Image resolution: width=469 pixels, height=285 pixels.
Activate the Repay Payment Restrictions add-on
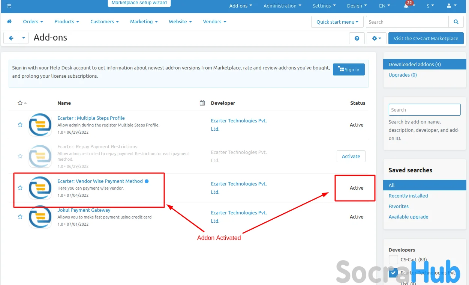pyautogui.click(x=351, y=156)
